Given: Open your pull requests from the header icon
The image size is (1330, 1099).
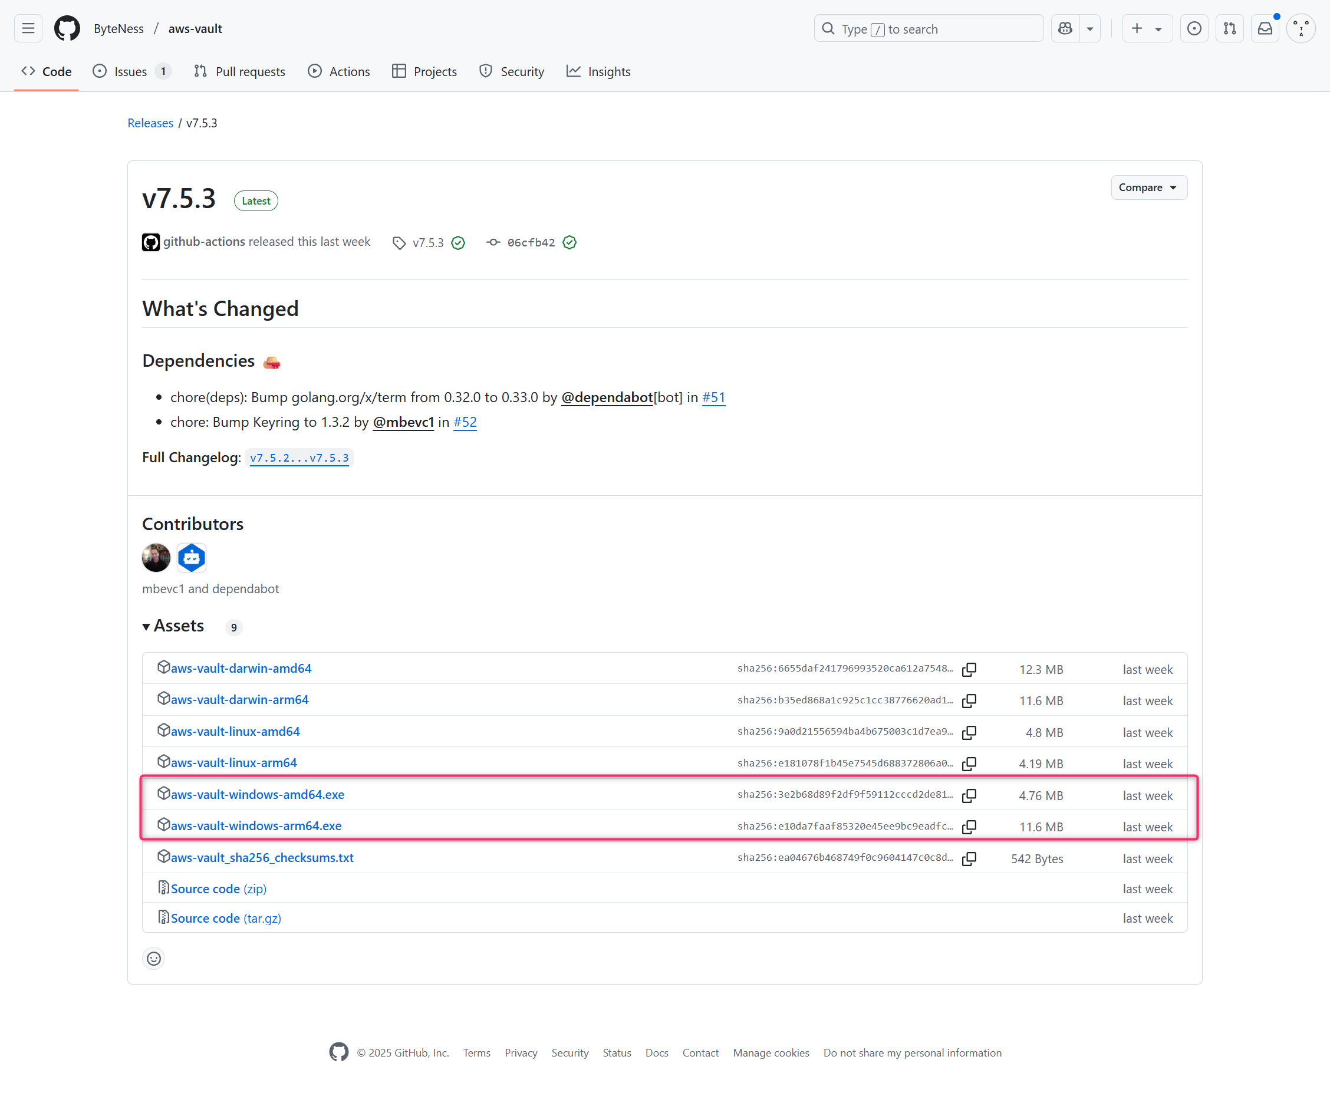Looking at the screenshot, I should pyautogui.click(x=1229, y=28).
